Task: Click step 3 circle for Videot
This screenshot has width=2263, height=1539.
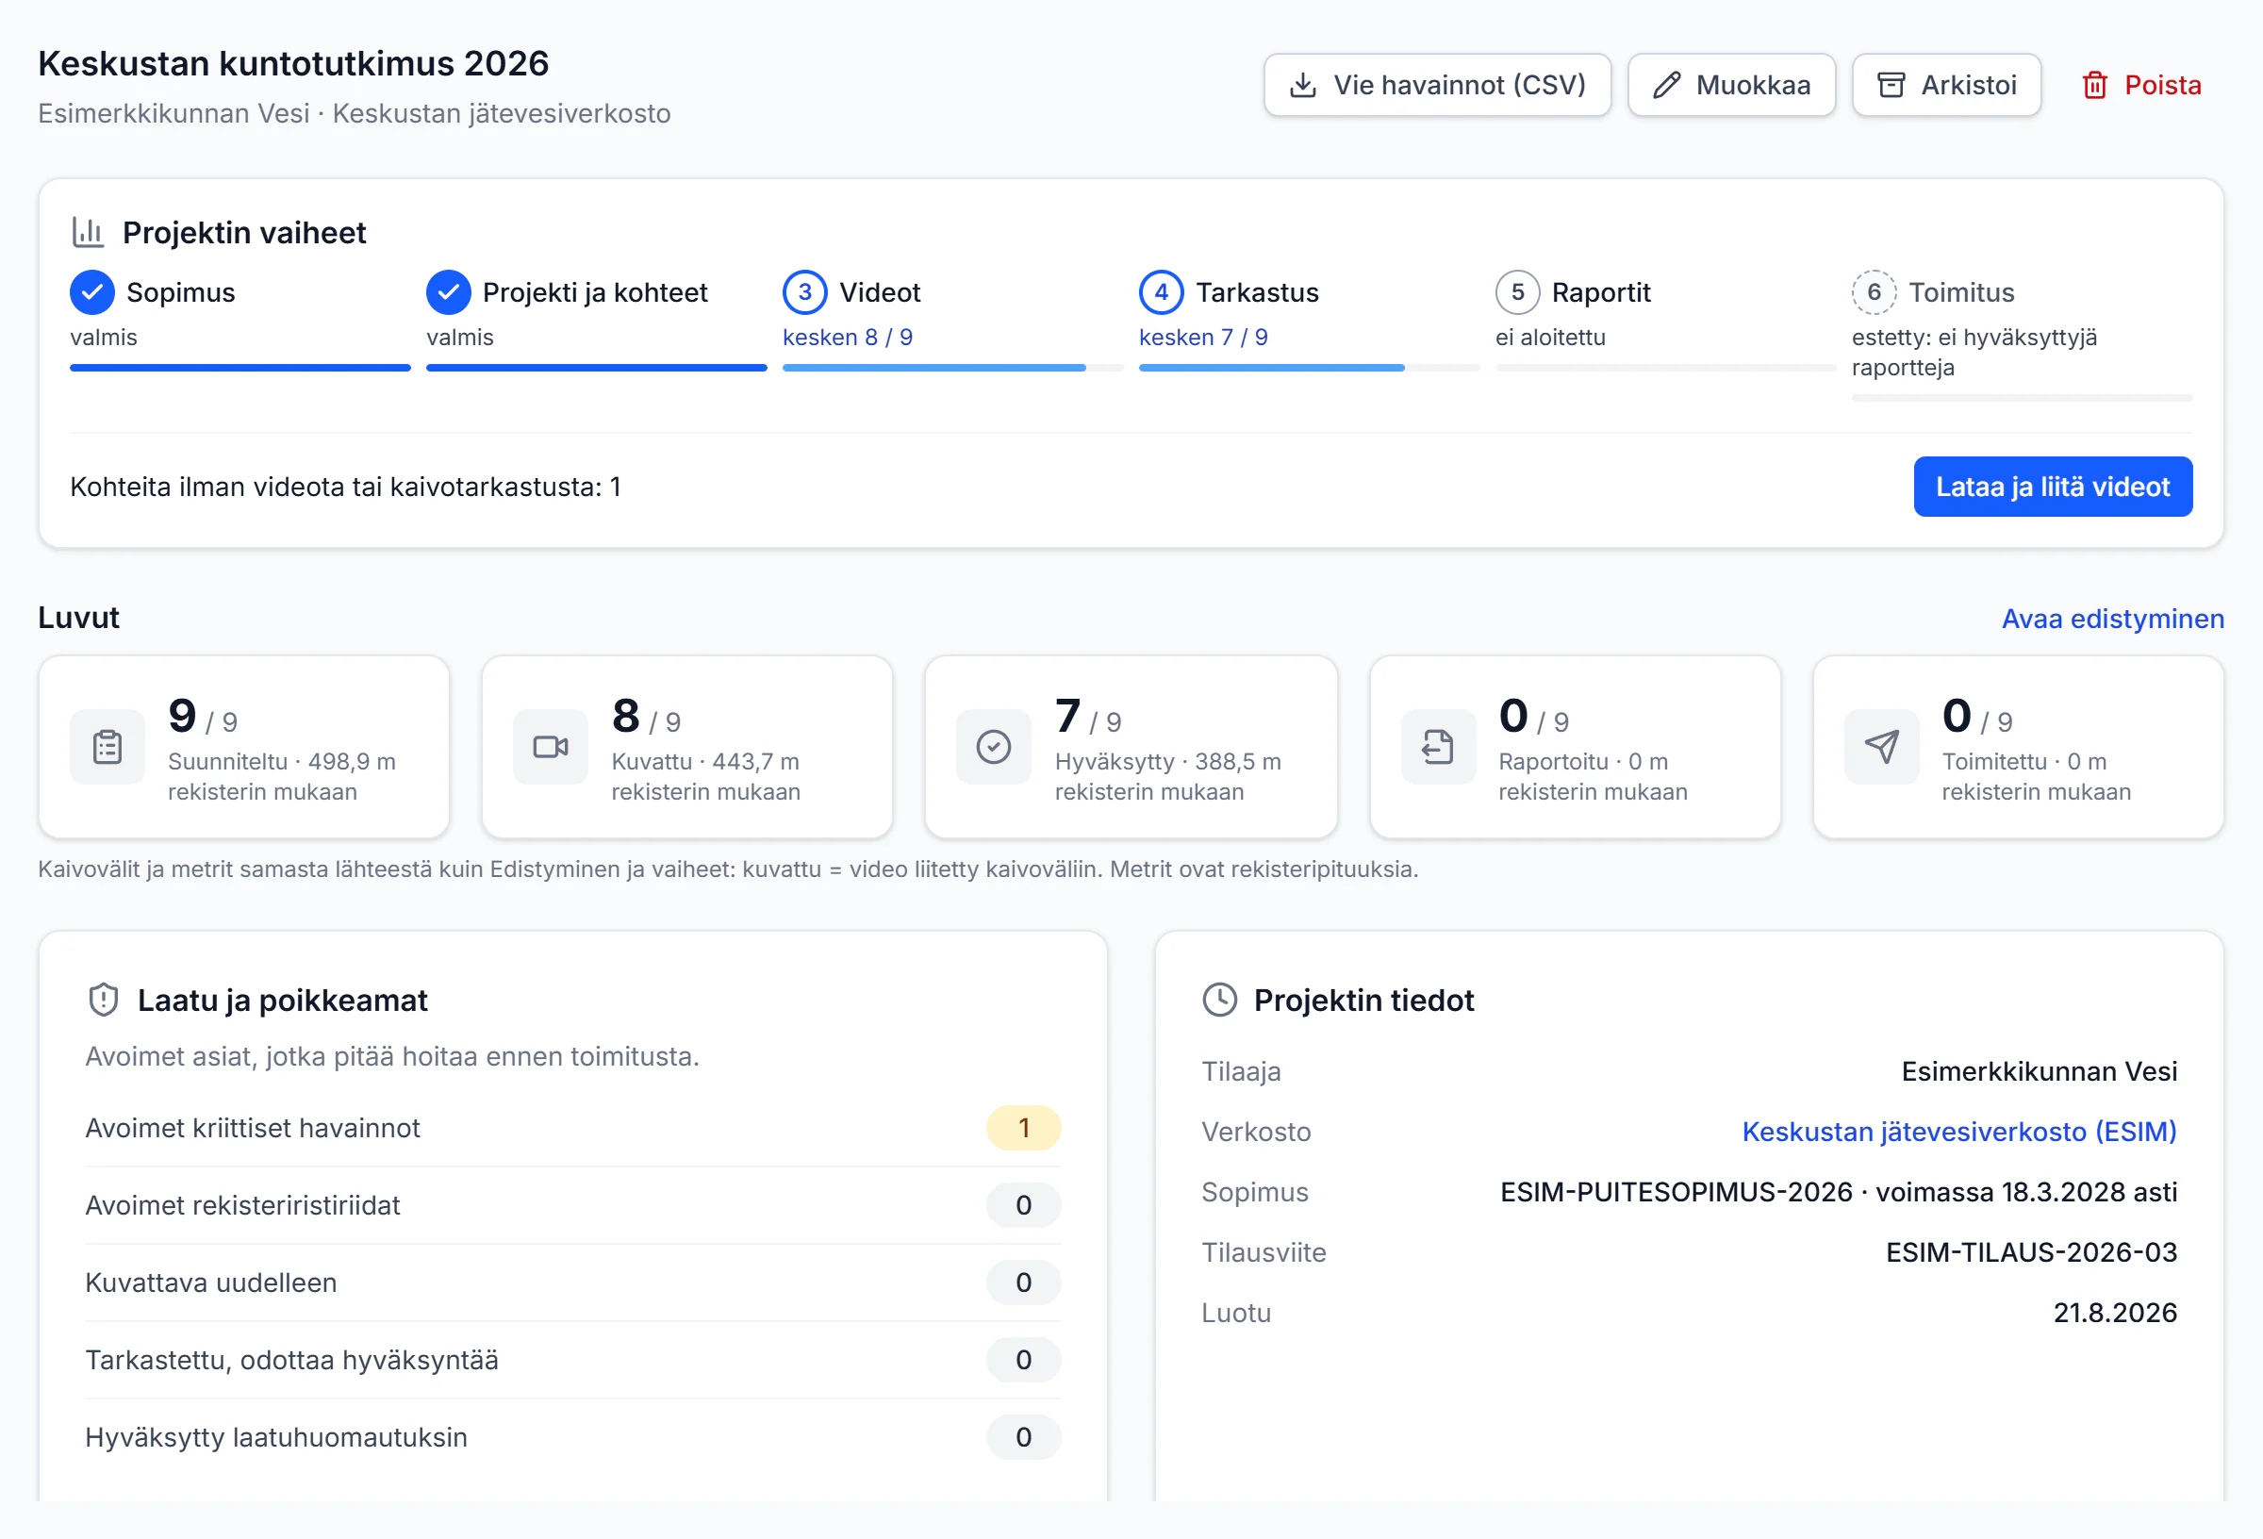Action: [805, 292]
